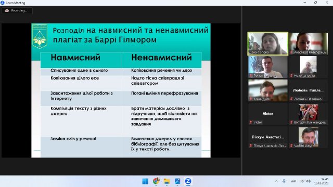Select the highlighted active speaker video tile
333x187 pixels.
268,44
